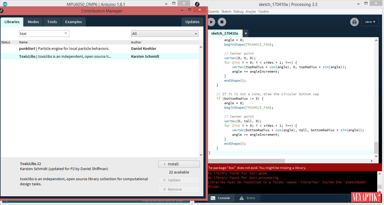Click the code editor scroll down arrow
This screenshot has height=205, width=384.
coord(376,156)
